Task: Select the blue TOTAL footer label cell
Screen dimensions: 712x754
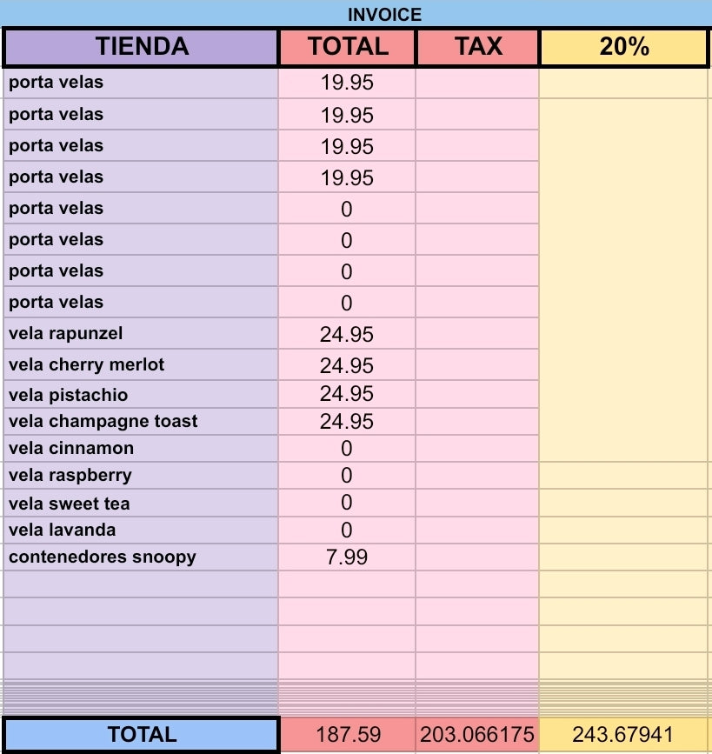Action: click(x=142, y=734)
